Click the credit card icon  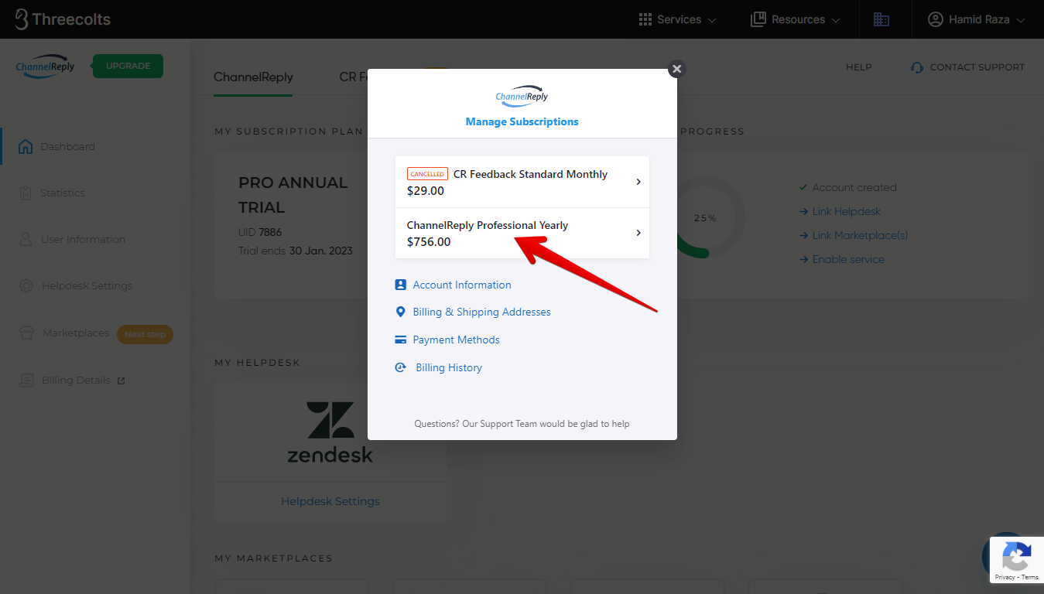400,340
